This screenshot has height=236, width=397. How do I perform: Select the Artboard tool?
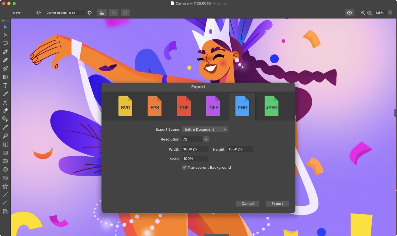pyautogui.click(x=5, y=211)
